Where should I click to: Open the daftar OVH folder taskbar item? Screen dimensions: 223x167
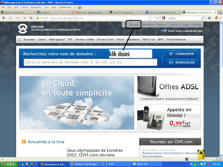tap(146, 164)
